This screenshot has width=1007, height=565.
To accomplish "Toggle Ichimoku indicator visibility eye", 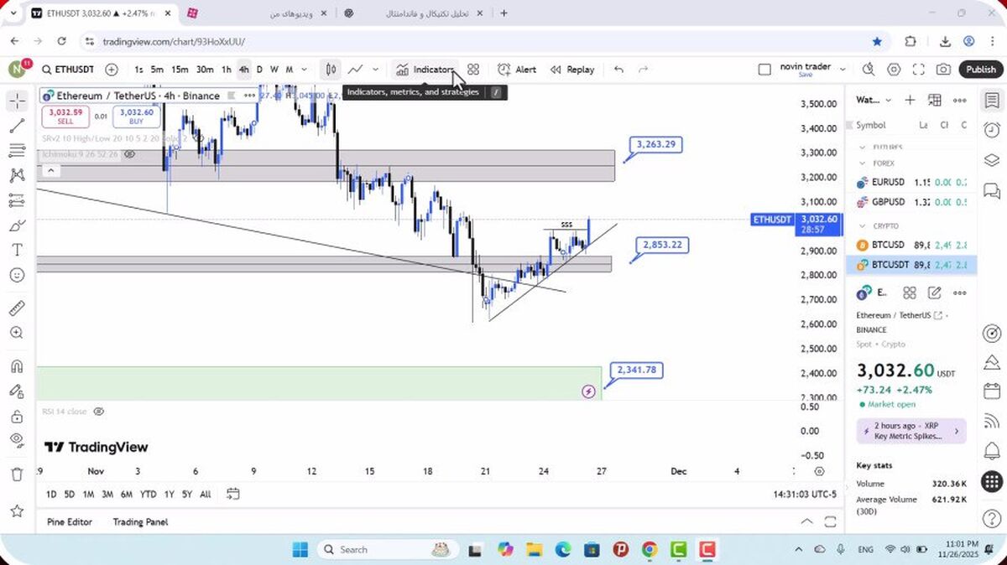I will tap(130, 154).
